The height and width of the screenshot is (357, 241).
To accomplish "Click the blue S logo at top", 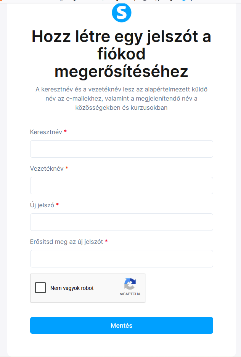I will click(x=121, y=13).
